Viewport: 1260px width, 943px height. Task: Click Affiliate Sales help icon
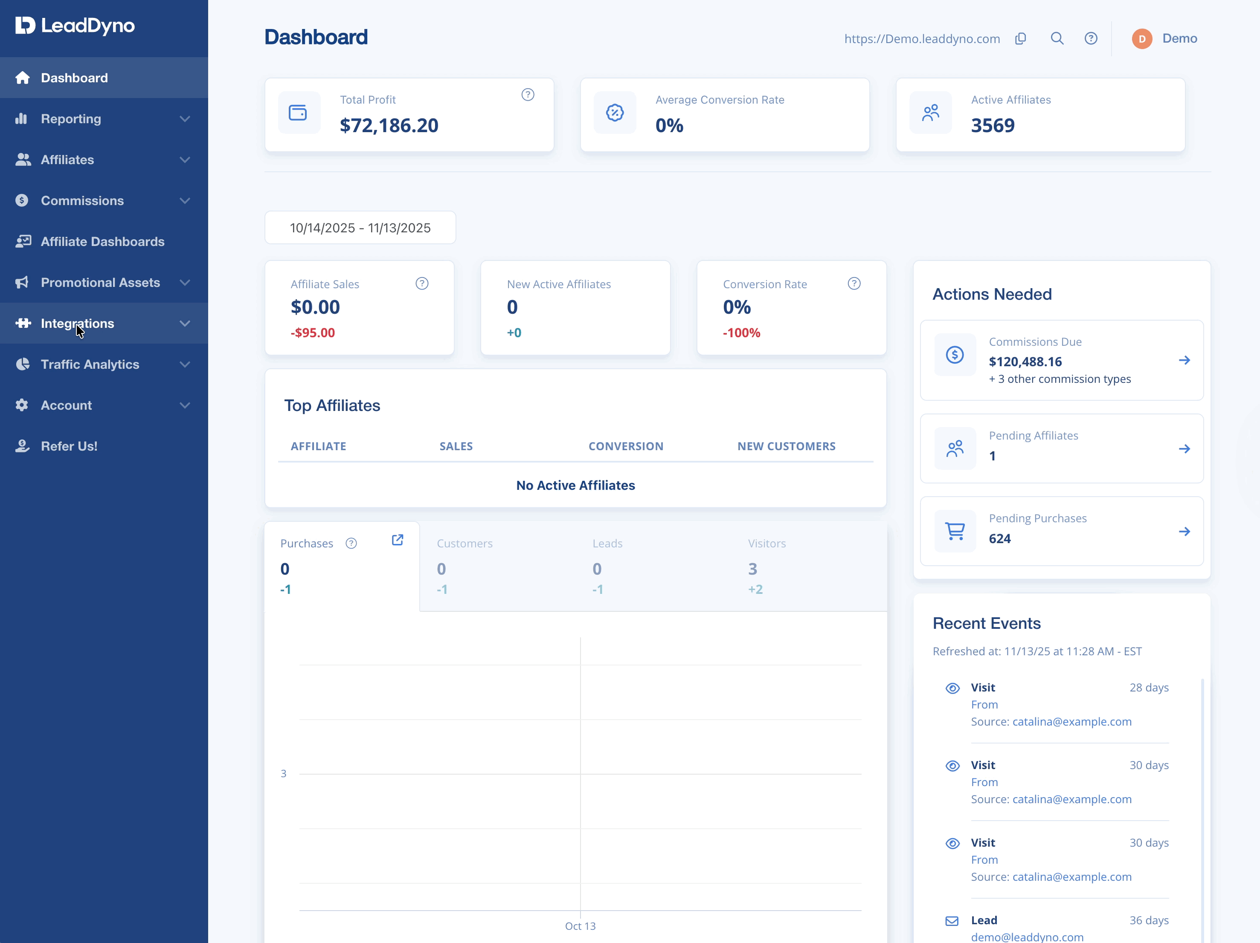(x=421, y=283)
